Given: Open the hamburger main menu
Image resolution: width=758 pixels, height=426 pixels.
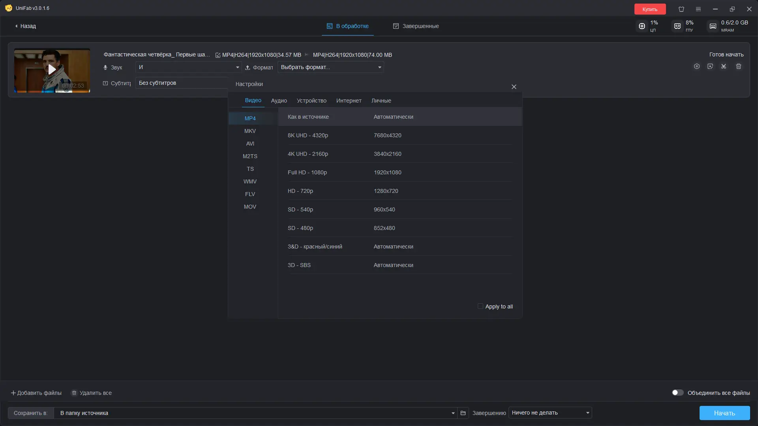Looking at the screenshot, I should [x=698, y=9].
